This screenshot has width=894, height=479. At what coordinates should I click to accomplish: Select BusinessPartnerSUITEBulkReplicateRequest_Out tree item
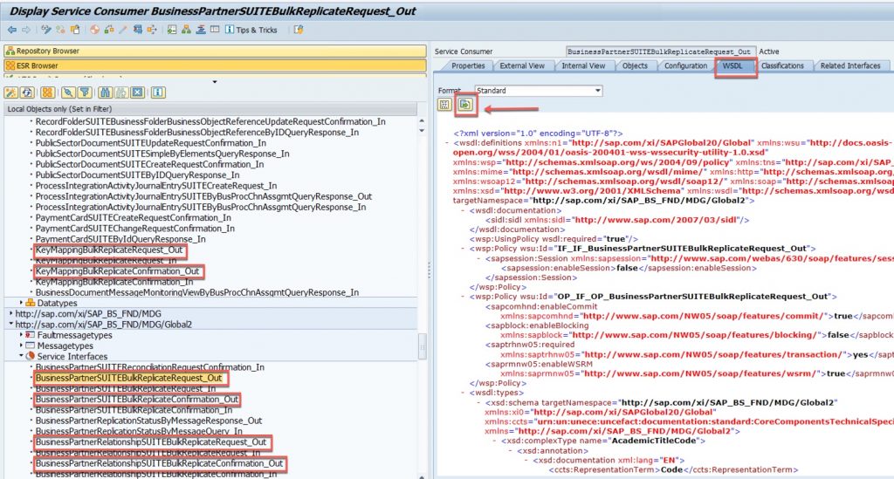[129, 378]
